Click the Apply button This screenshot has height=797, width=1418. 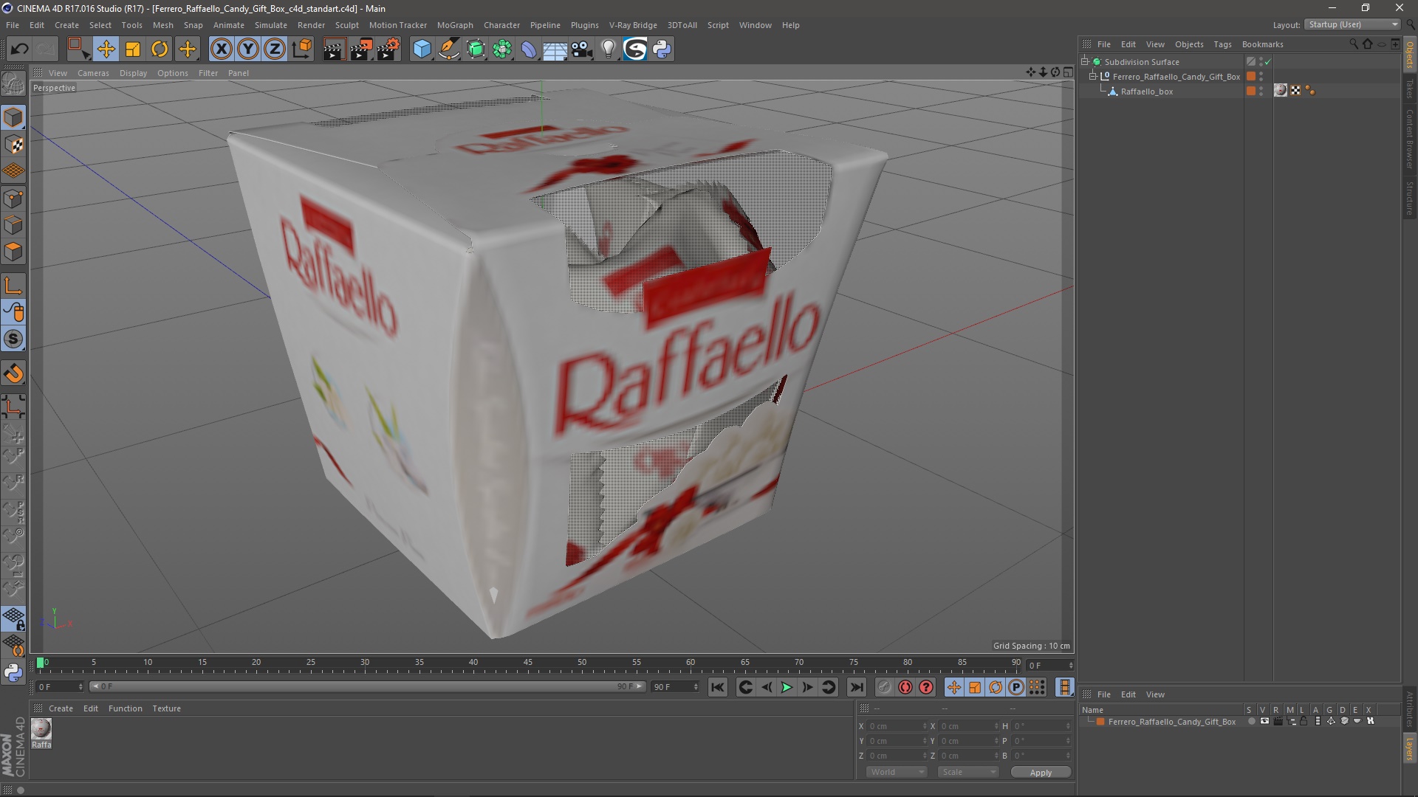point(1040,773)
